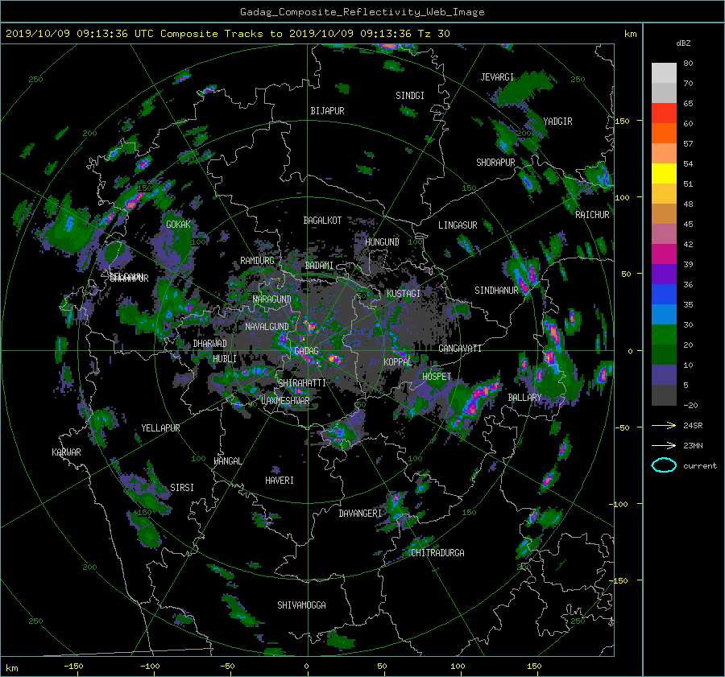Viewport: 725px width, 677px height.
Task: Click the SHIRAHATTI city label
Action: pyautogui.click(x=302, y=383)
